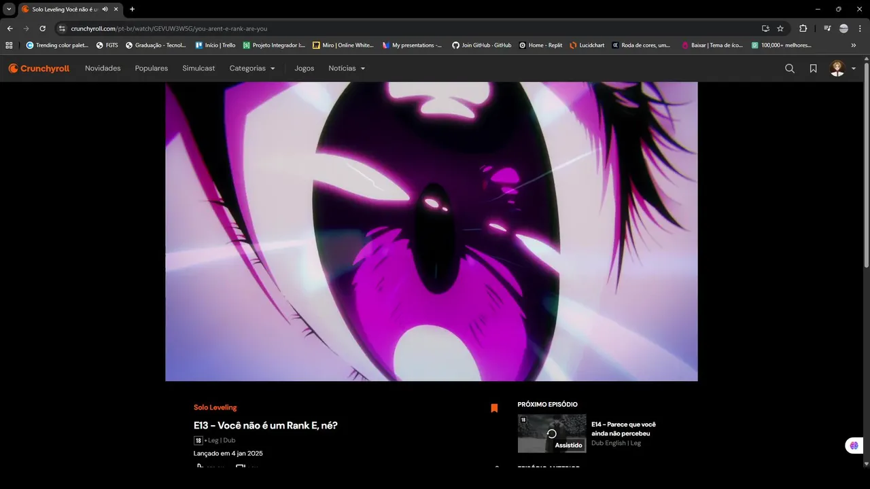Open the Populares menu item
This screenshot has width=870, height=489.
(152, 69)
